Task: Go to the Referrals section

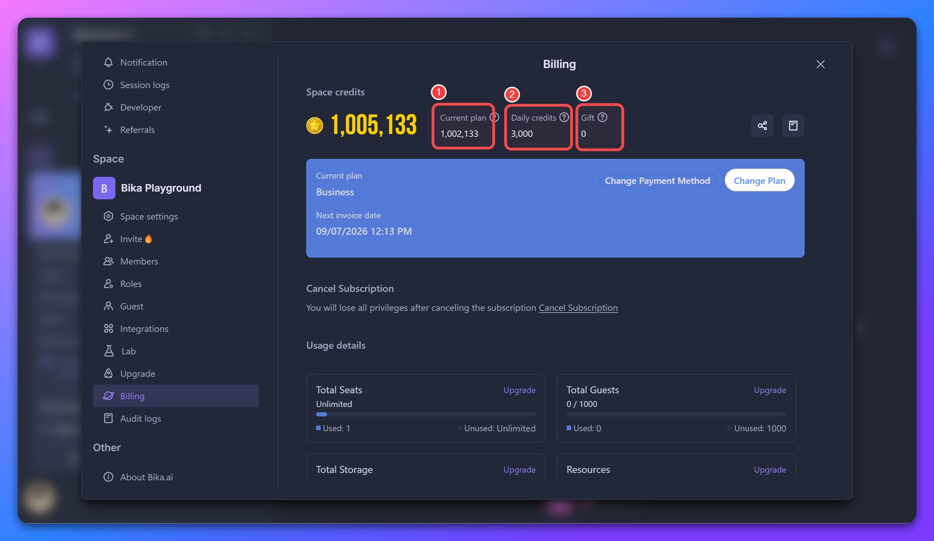Action: [137, 129]
